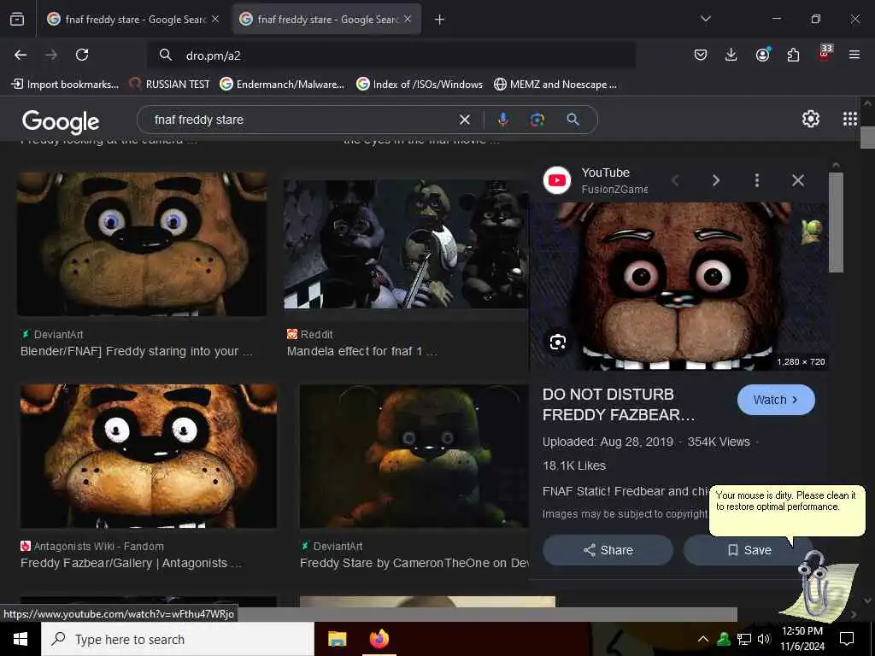Open the Endermanch/Malware bookmark
The height and width of the screenshot is (656, 875).
coord(282,85)
